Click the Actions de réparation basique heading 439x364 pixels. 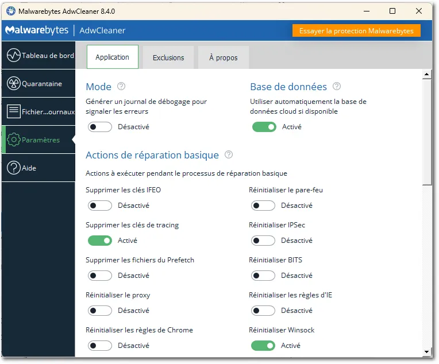click(152, 155)
